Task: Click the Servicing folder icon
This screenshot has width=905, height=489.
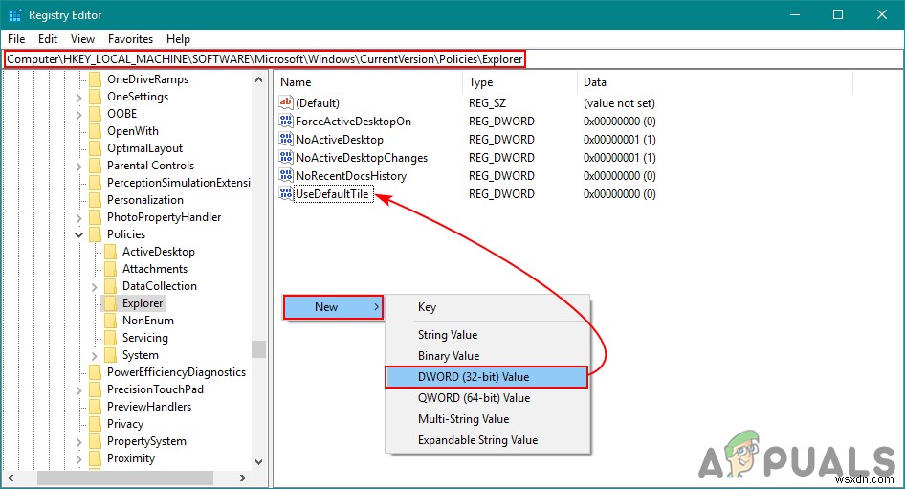Action: tap(110, 338)
